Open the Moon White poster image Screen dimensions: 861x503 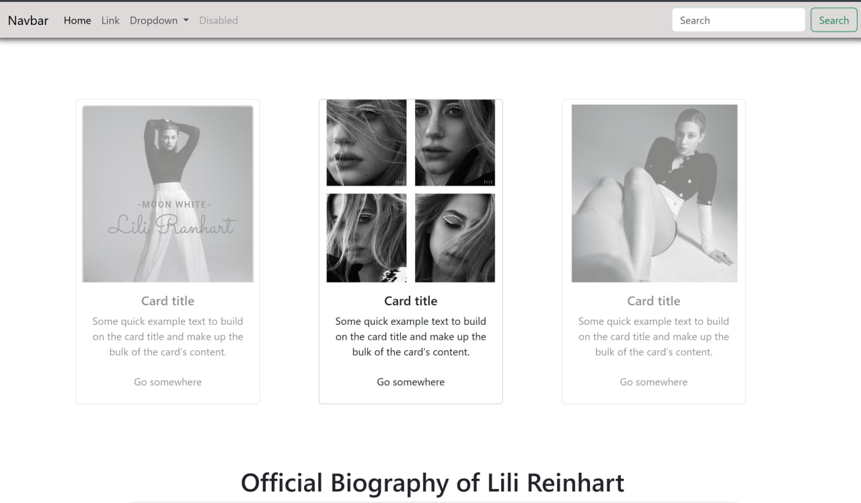[167, 194]
